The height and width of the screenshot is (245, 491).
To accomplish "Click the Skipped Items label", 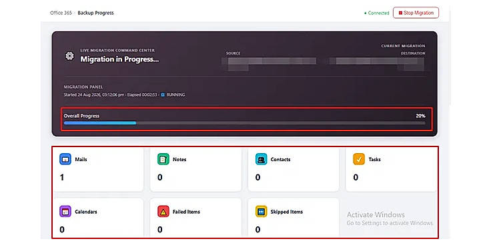I will pos(287,212).
